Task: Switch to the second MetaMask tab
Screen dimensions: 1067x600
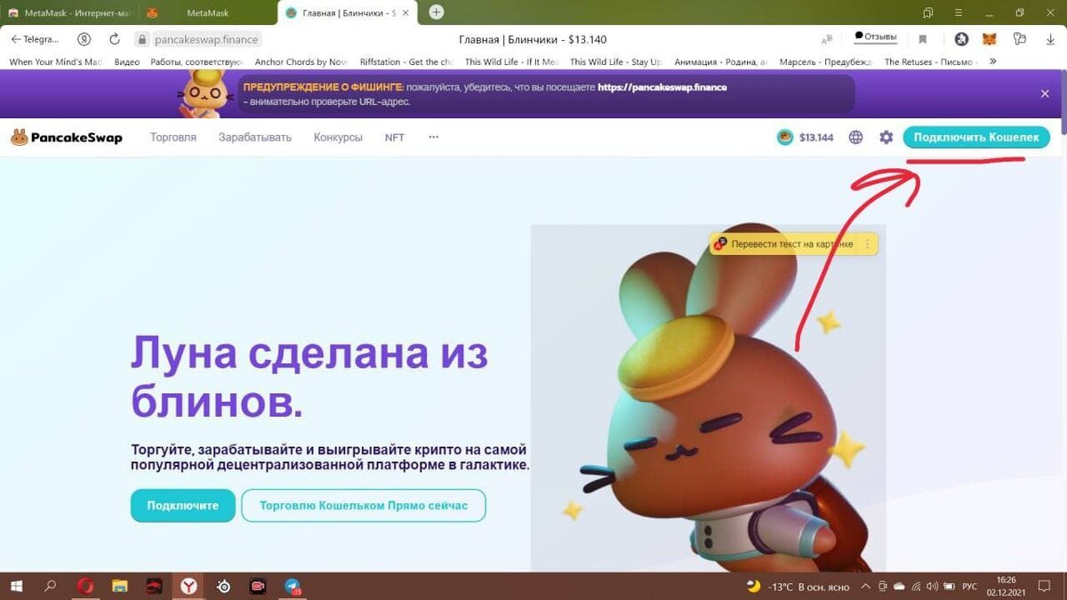Action: [x=207, y=12]
